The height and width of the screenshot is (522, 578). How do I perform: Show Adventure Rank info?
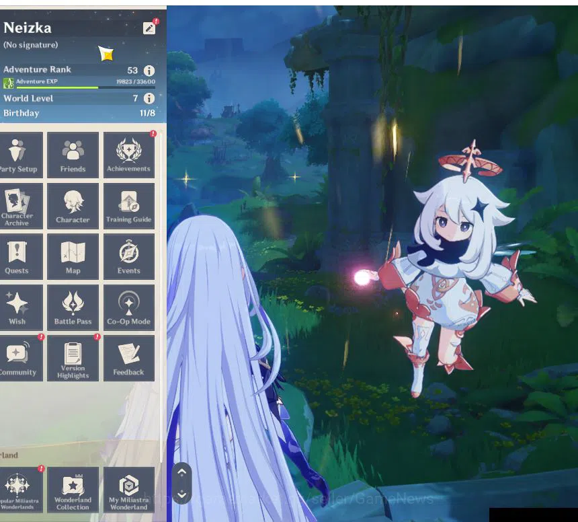[149, 71]
